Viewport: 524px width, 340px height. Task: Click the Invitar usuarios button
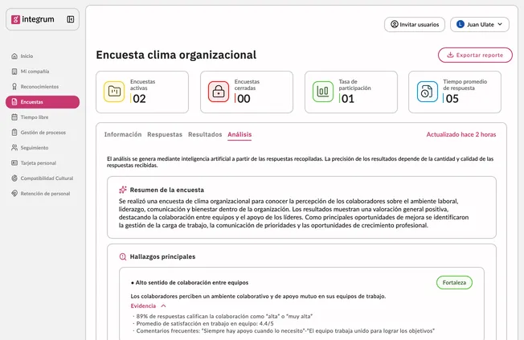tap(415, 24)
